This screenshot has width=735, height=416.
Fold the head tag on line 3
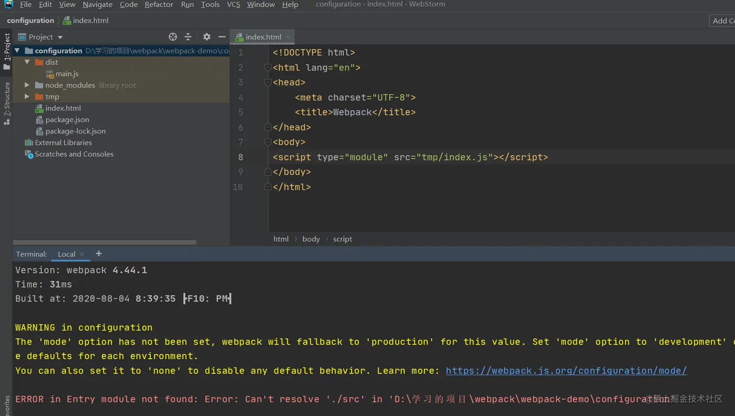(267, 83)
